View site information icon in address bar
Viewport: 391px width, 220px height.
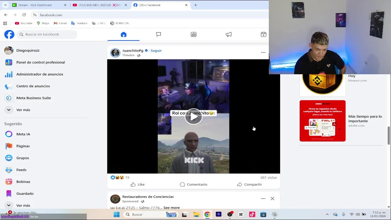tap(35, 15)
